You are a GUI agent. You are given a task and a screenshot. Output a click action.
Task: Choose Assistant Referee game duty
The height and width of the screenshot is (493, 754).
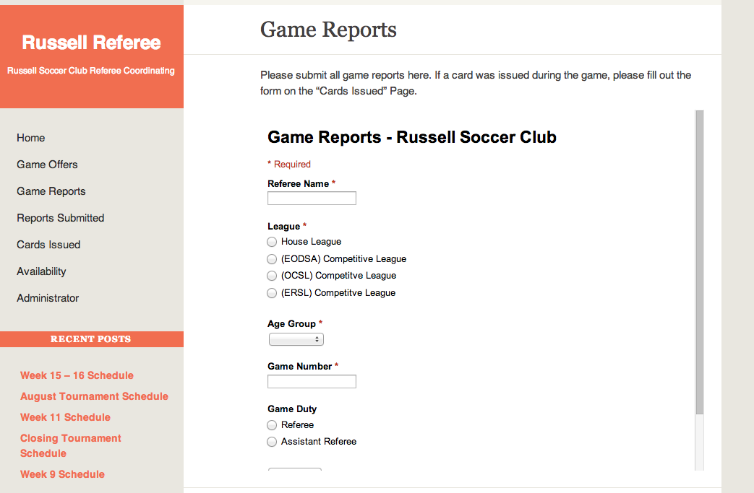(272, 442)
